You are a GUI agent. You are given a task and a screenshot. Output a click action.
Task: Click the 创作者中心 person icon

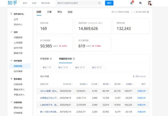[11, 14]
